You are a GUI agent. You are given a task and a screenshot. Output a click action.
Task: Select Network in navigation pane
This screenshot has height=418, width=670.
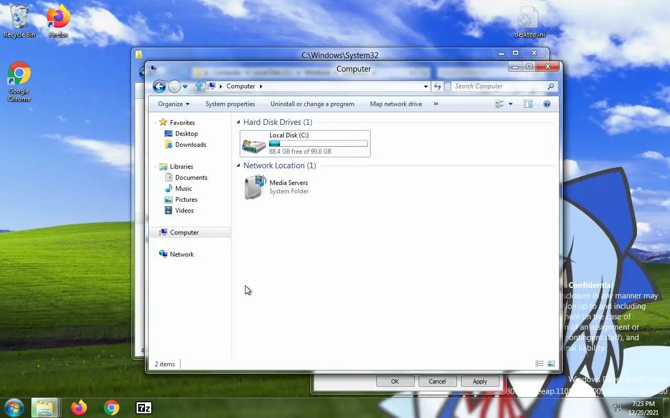tap(182, 254)
